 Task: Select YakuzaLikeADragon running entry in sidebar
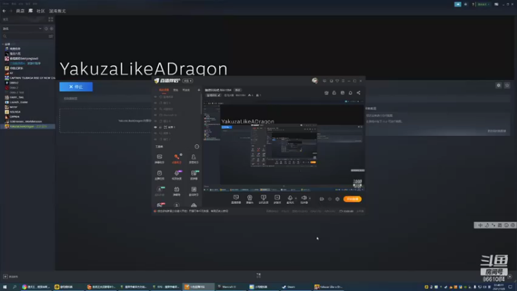28,126
